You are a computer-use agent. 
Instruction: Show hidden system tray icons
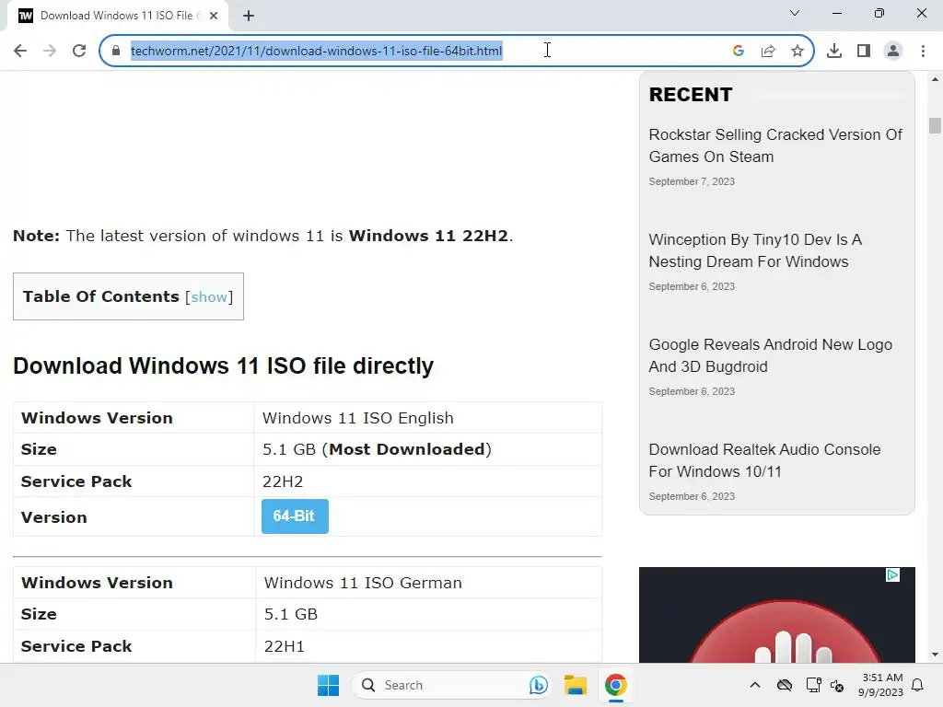pyautogui.click(x=755, y=685)
